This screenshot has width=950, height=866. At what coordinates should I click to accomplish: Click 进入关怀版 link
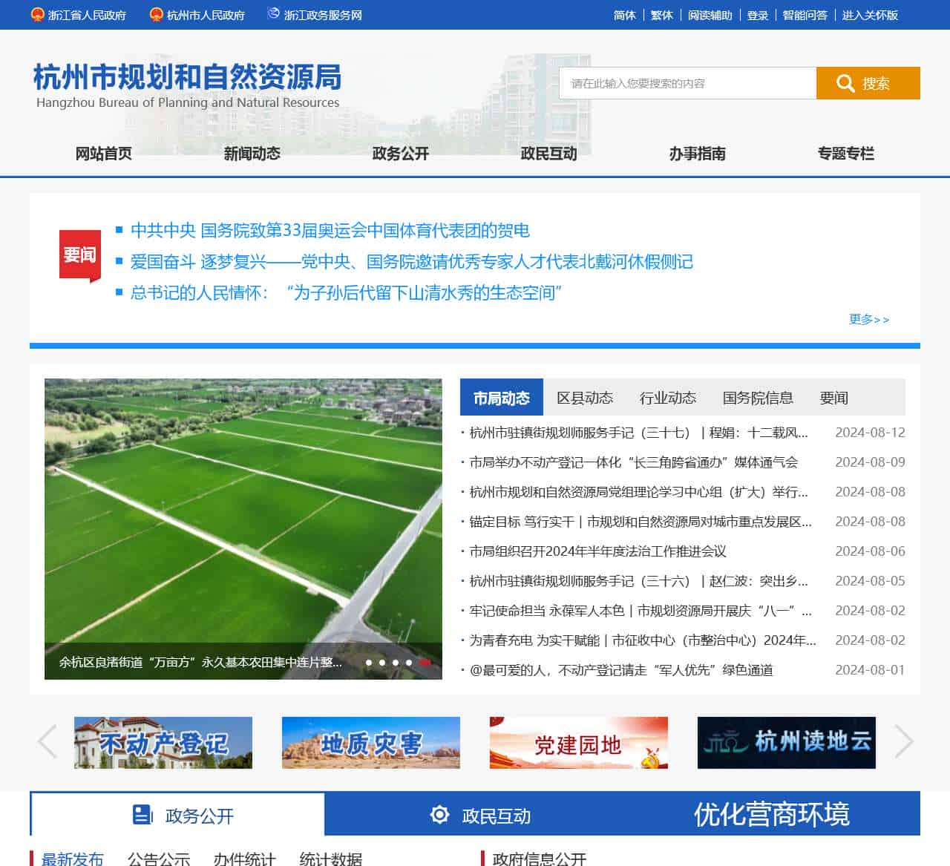pyautogui.click(x=870, y=15)
